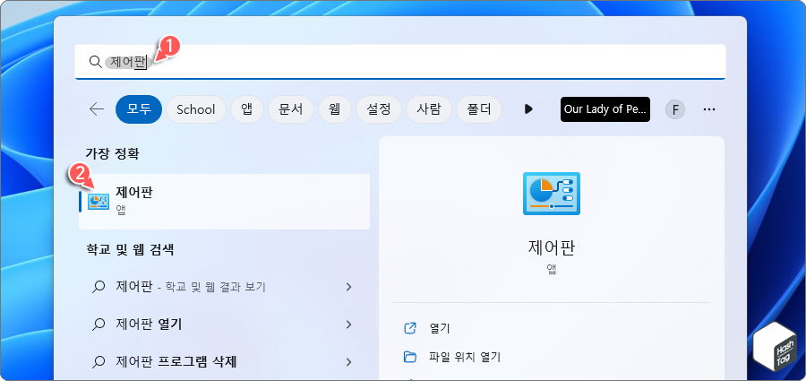Click the large 제어판 icon in preview pane
806x381 pixels.
pos(552,194)
